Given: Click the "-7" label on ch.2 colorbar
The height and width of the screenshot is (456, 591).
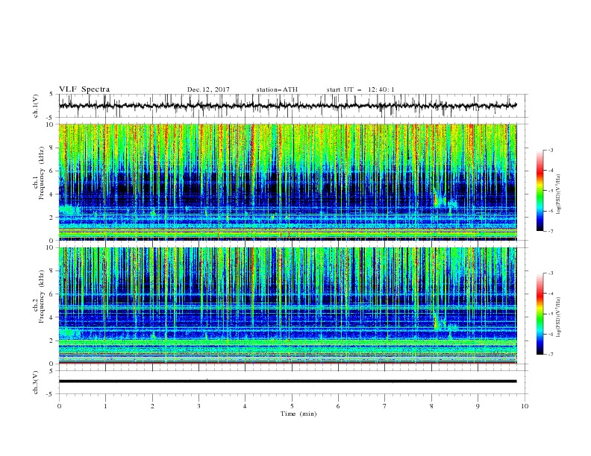Looking at the screenshot, I should (551, 355).
